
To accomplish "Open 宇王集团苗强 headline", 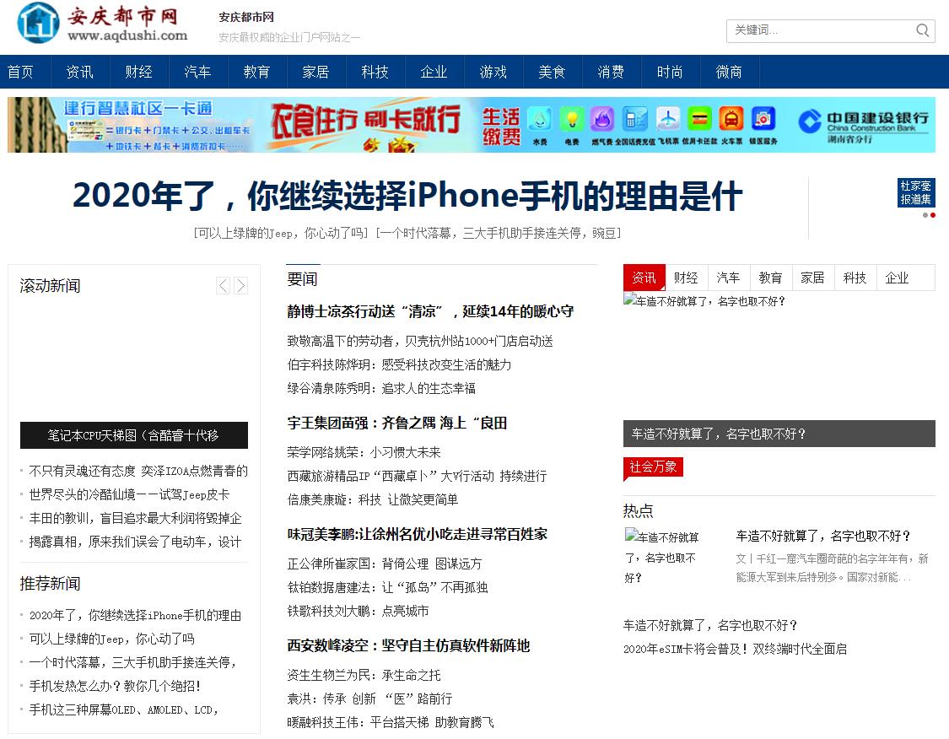I will [x=397, y=423].
